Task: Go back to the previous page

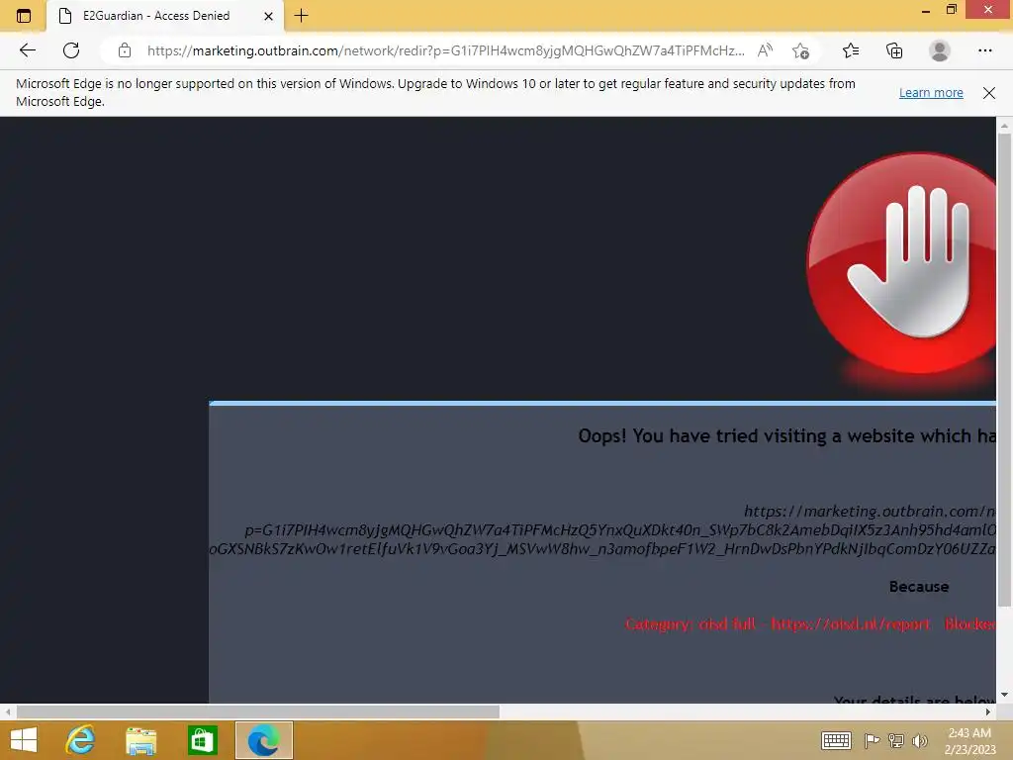Action: click(x=27, y=50)
